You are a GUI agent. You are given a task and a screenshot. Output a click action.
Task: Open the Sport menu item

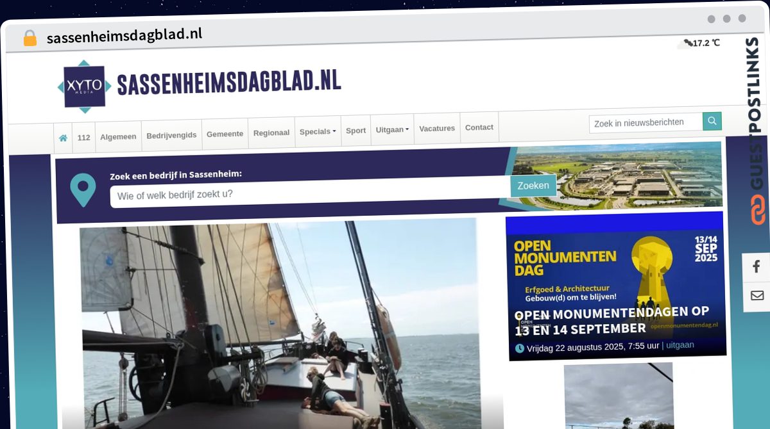[x=355, y=131]
